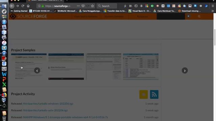Open the BTCUSD bookmark
This screenshot has width=216, height=121.
[41, 11]
